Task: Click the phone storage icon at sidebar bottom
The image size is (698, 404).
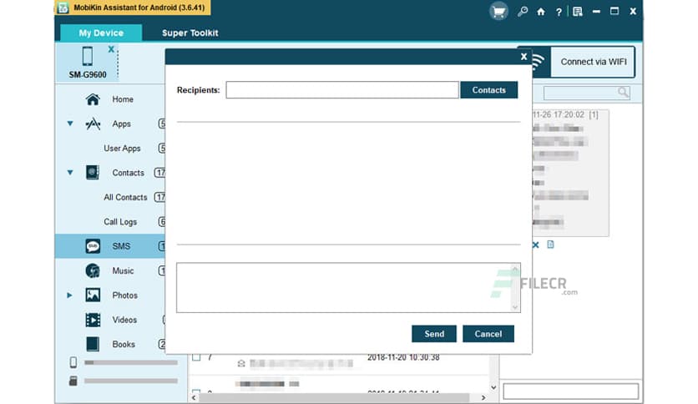Action: [x=73, y=362]
